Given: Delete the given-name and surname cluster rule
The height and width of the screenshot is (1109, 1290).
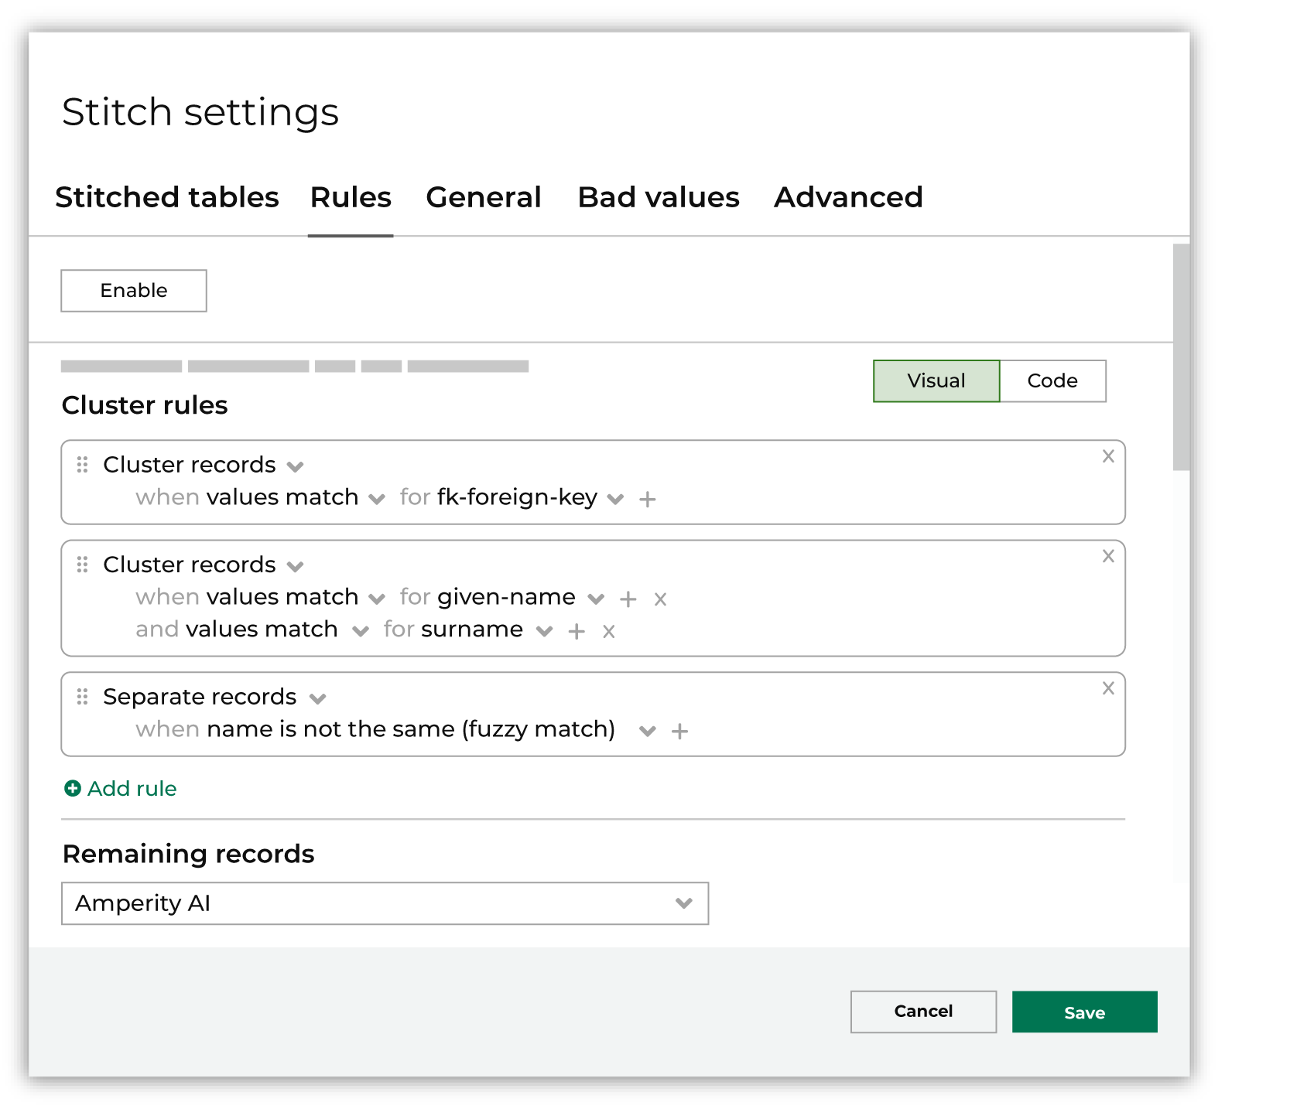Looking at the screenshot, I should coord(1108,556).
